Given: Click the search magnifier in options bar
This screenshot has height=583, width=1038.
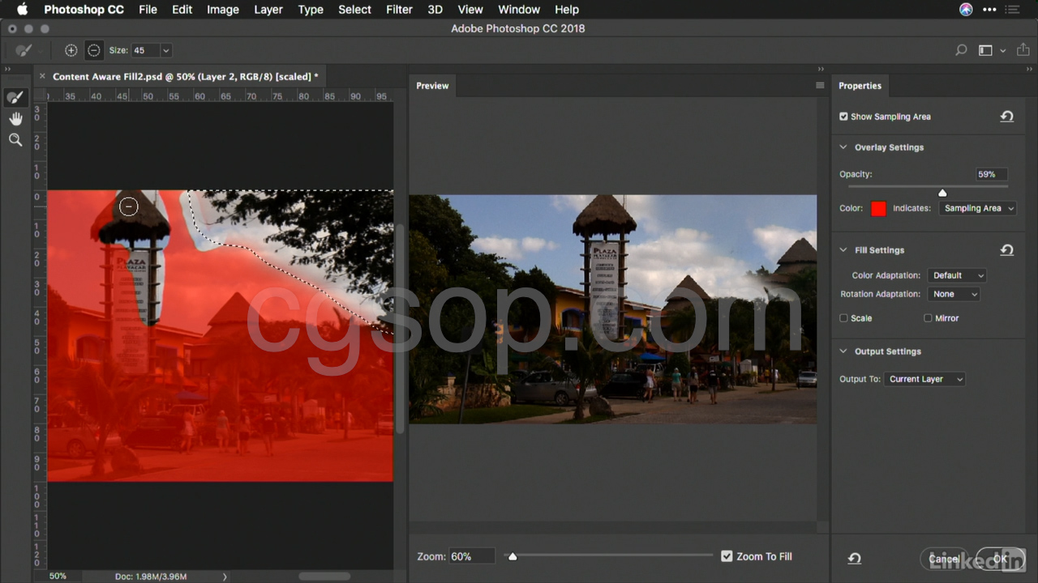Looking at the screenshot, I should click(x=961, y=50).
